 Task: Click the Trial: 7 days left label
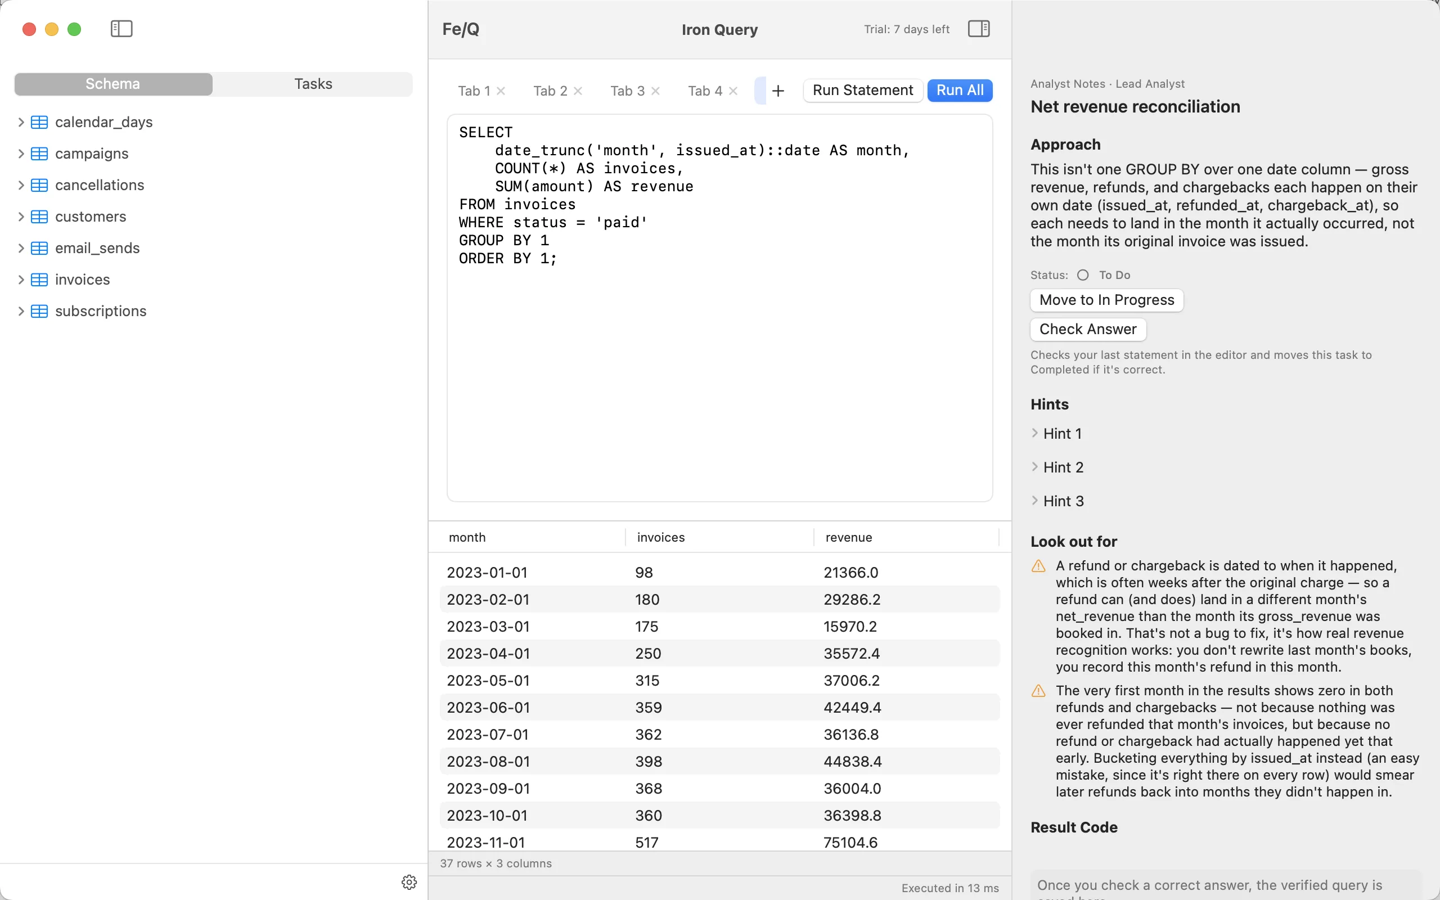point(906,29)
